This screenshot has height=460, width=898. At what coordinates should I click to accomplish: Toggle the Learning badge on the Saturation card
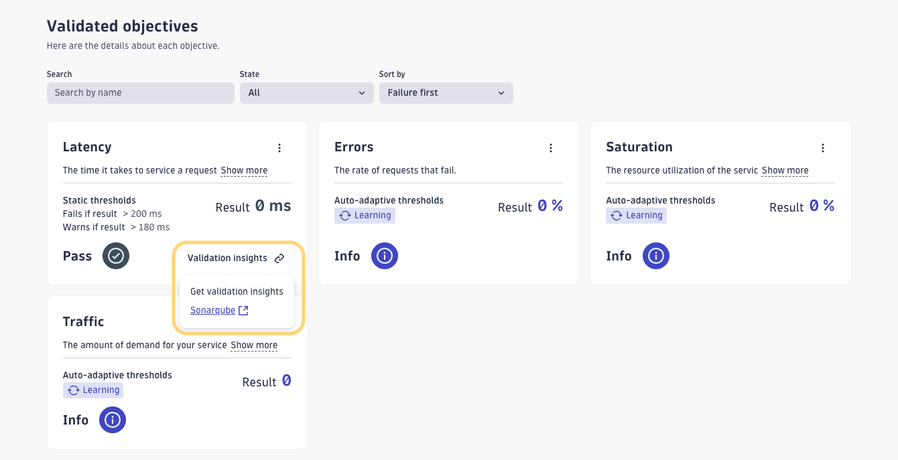[x=636, y=216]
